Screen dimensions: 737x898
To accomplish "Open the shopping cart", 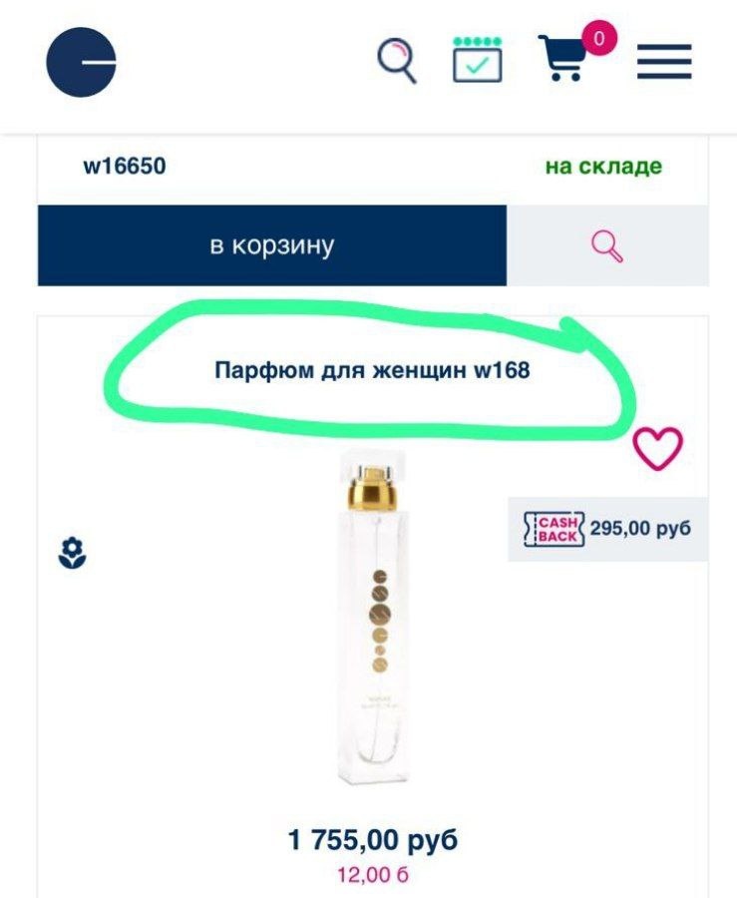I will coord(562,58).
